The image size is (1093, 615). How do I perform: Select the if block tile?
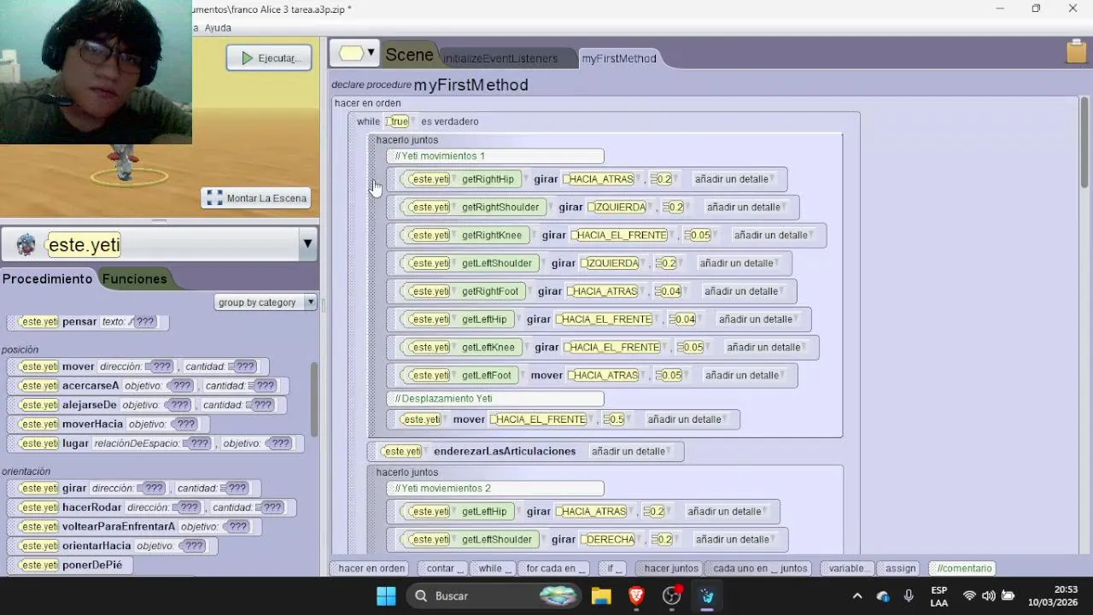point(612,568)
